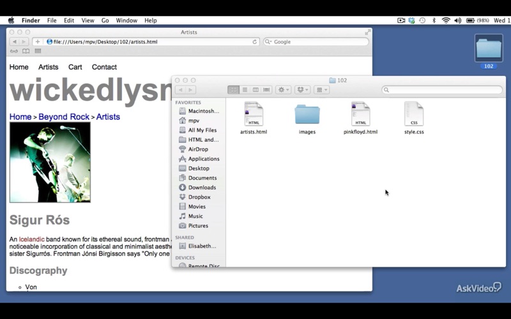This screenshot has width=511, height=319.
Task: Click the Dropbox icon in menu bar
Action: click(x=411, y=20)
